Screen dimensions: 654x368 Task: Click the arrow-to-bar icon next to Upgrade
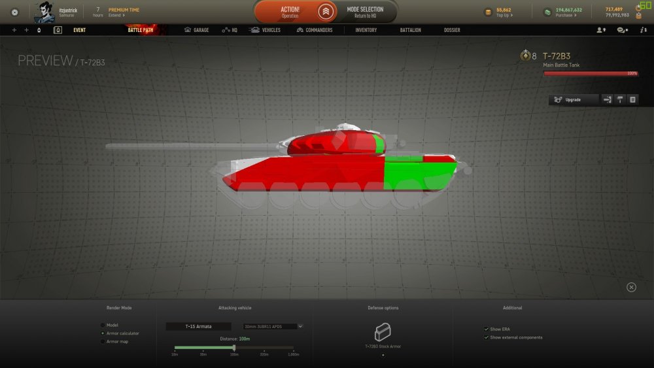click(x=608, y=99)
